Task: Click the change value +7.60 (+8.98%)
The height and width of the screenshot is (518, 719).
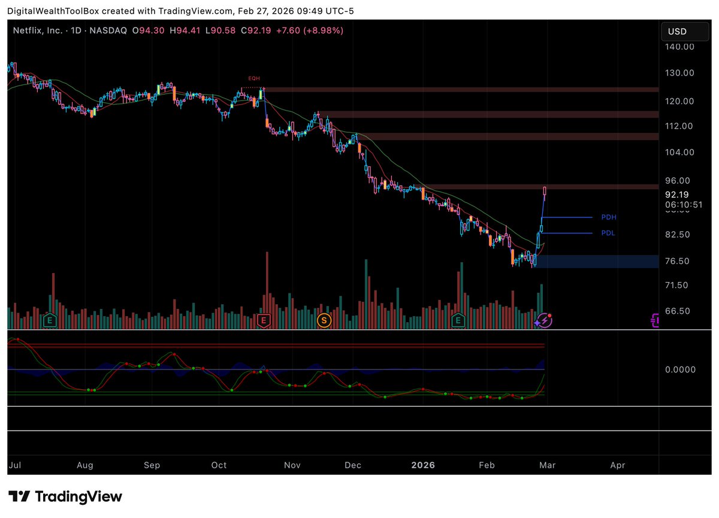Action: pyautogui.click(x=309, y=29)
